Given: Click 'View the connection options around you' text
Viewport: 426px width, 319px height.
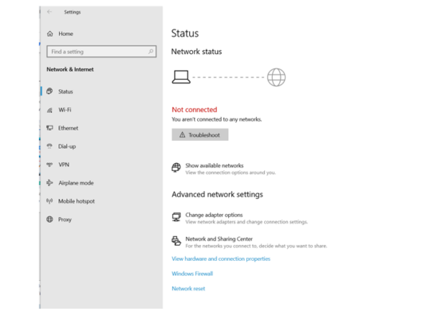Looking at the screenshot, I should click(231, 173).
